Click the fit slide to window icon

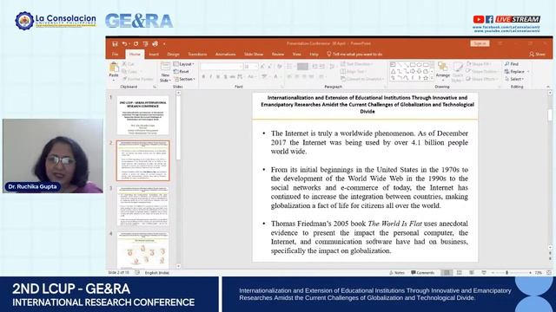[549, 273]
